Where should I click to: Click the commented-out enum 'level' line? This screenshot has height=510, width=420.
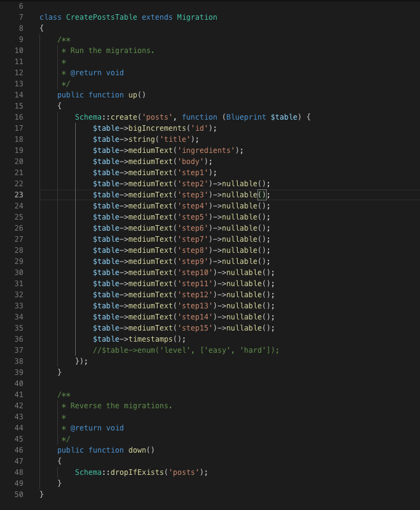click(186, 350)
